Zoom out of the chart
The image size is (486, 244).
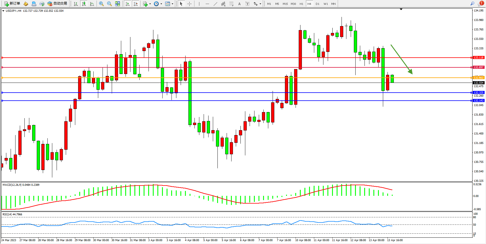pyautogui.click(x=109, y=4)
